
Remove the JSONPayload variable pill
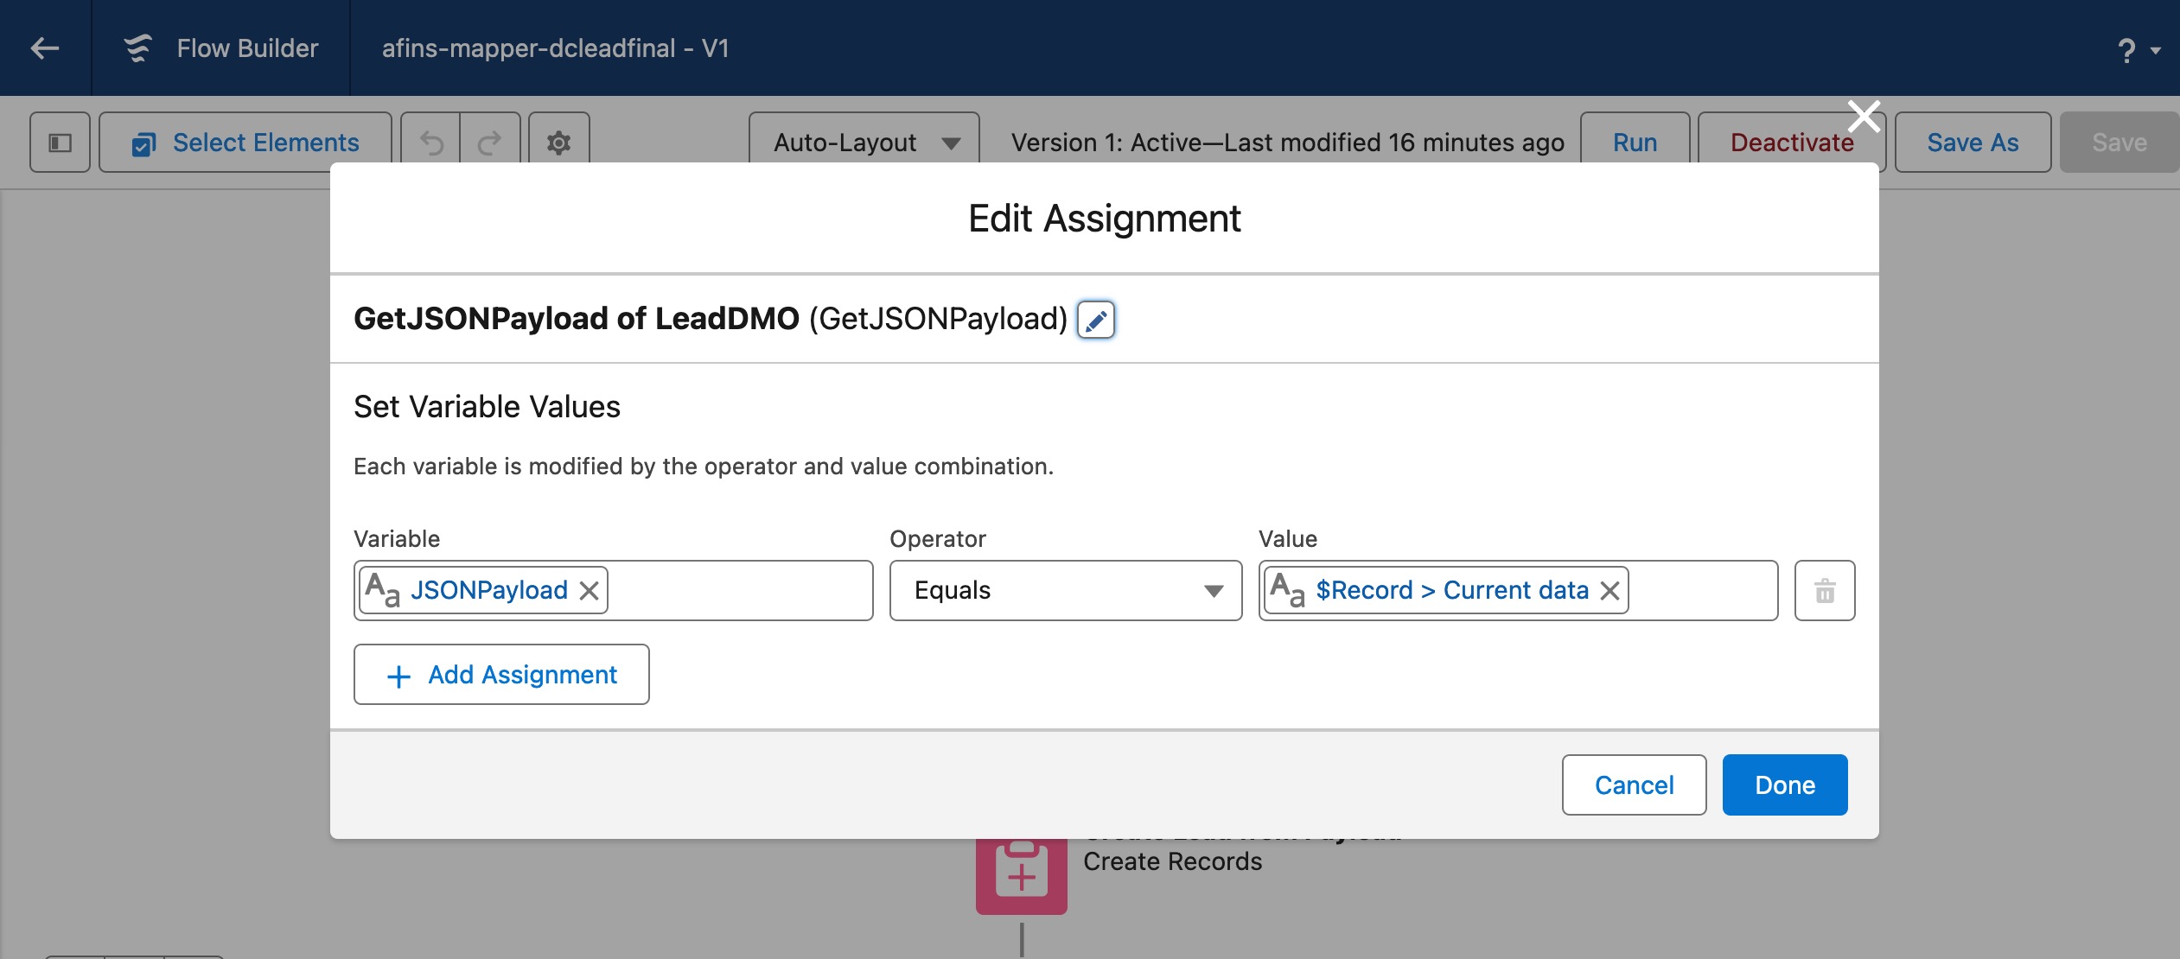coord(590,591)
